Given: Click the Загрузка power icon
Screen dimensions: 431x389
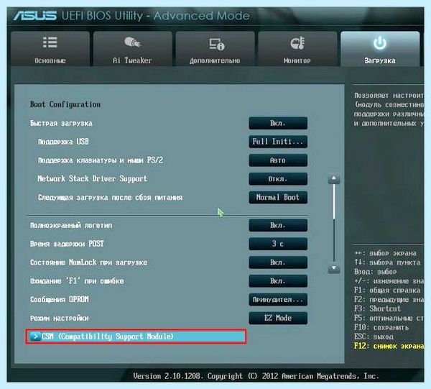Looking at the screenshot, I should tap(380, 43).
